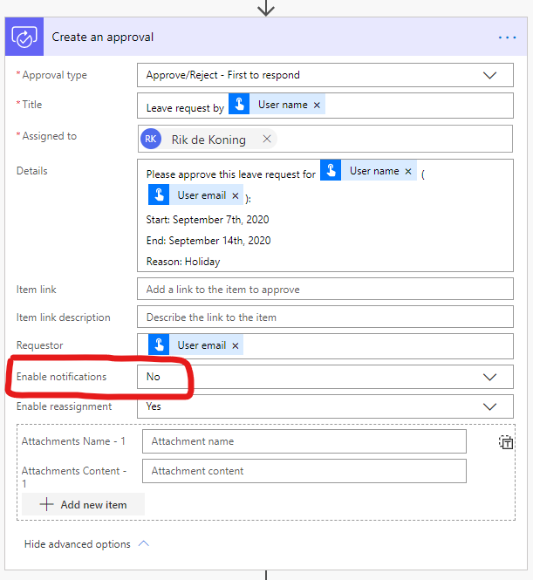The image size is (533, 580).
Task: Remove User email token from Details field
Action: [236, 195]
